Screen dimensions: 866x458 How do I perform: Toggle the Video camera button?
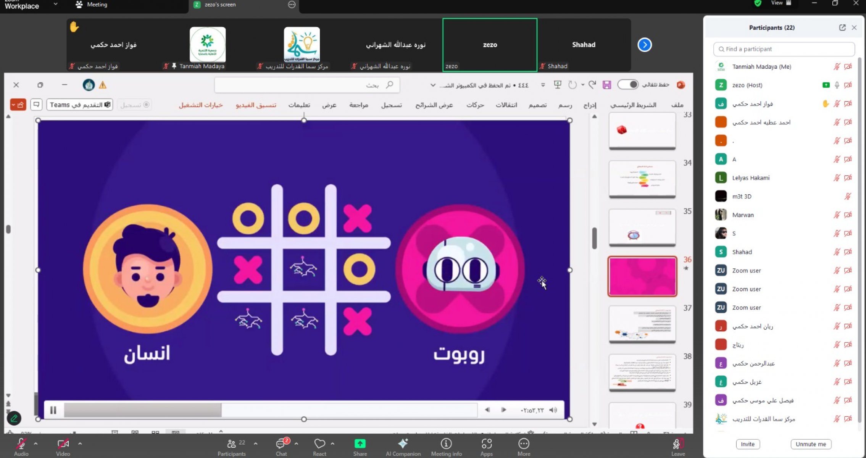pyautogui.click(x=63, y=444)
